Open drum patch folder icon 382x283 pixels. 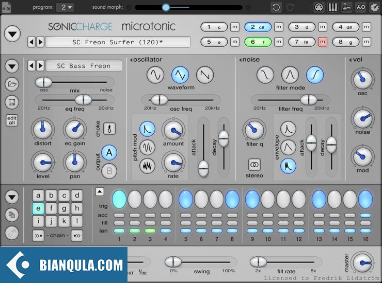(12, 84)
